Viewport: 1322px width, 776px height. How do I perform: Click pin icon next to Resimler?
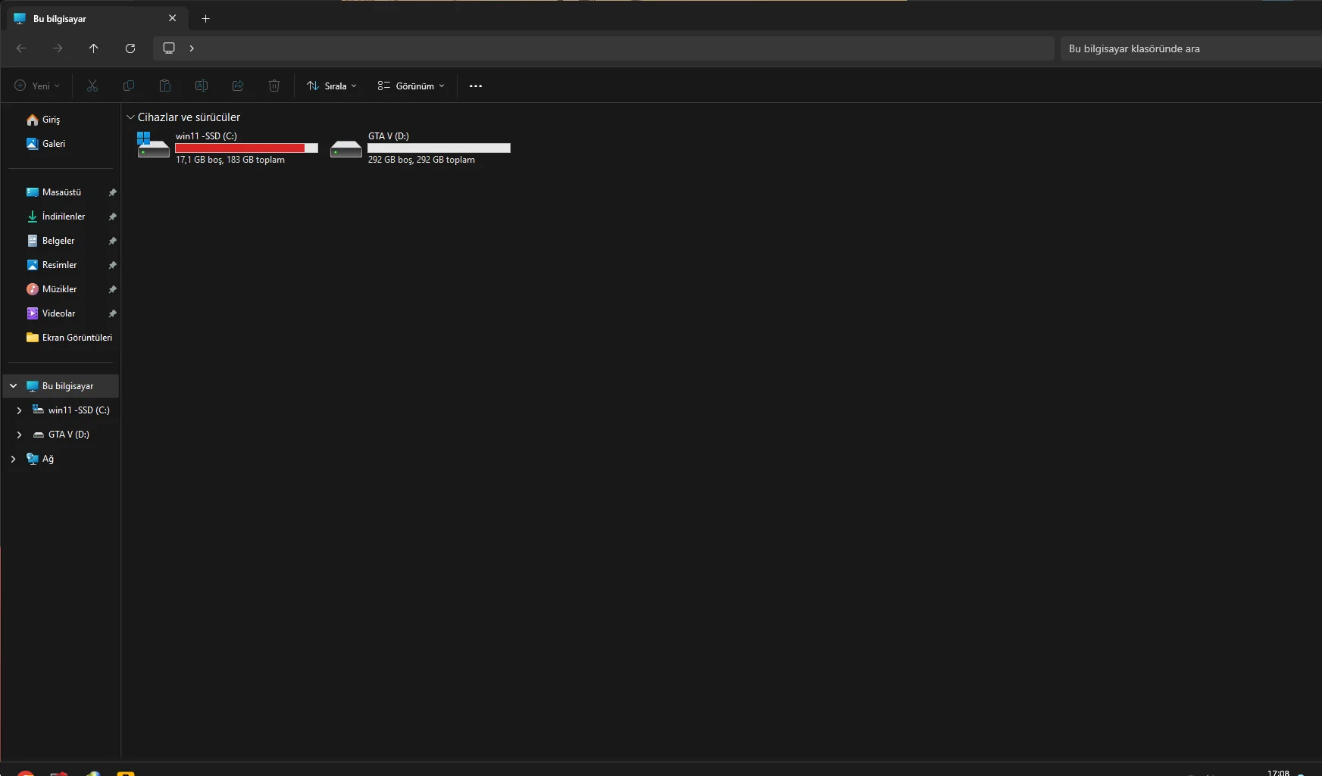tap(112, 265)
